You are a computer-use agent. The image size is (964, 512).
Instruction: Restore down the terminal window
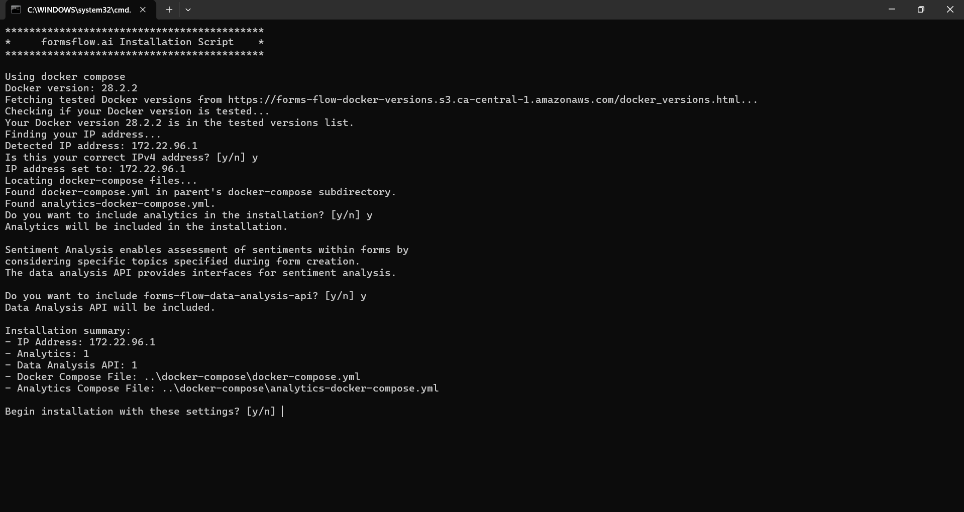[921, 9]
